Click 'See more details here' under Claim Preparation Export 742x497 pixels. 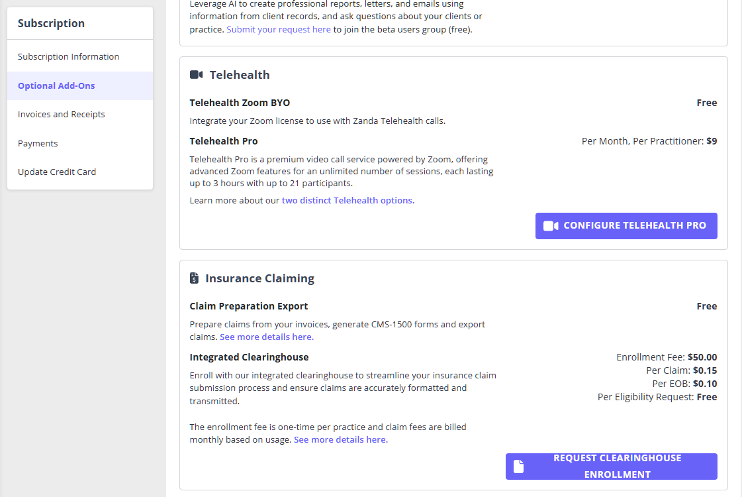267,337
